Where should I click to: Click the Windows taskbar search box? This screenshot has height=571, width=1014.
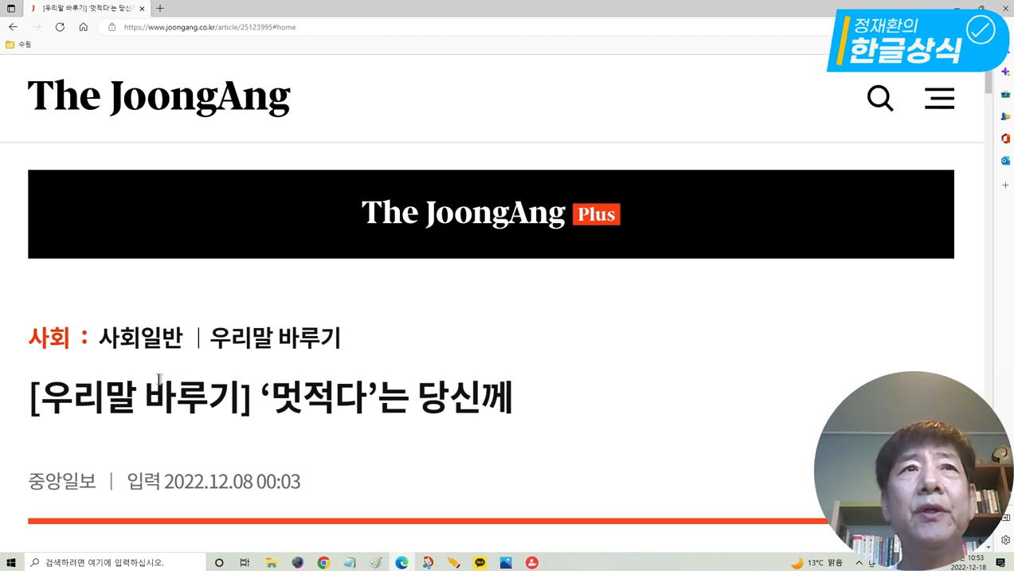pos(115,562)
